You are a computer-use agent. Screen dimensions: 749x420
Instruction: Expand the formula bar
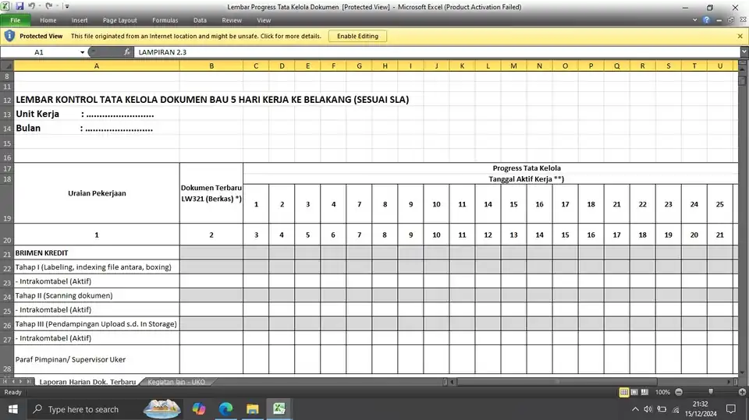pos(744,51)
